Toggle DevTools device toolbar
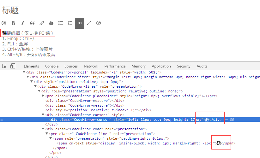 pos(13,66)
